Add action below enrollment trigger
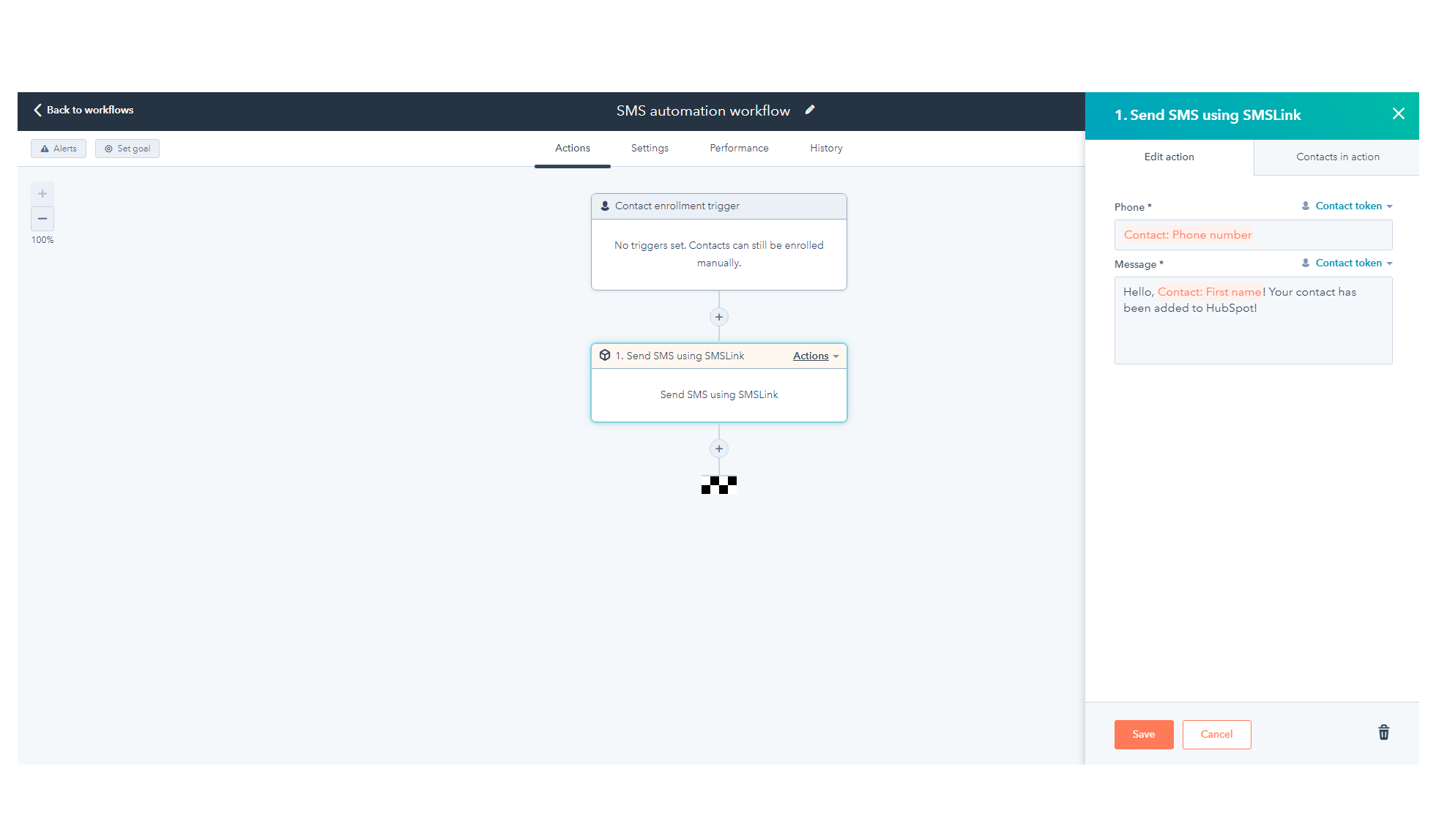 pyautogui.click(x=719, y=317)
